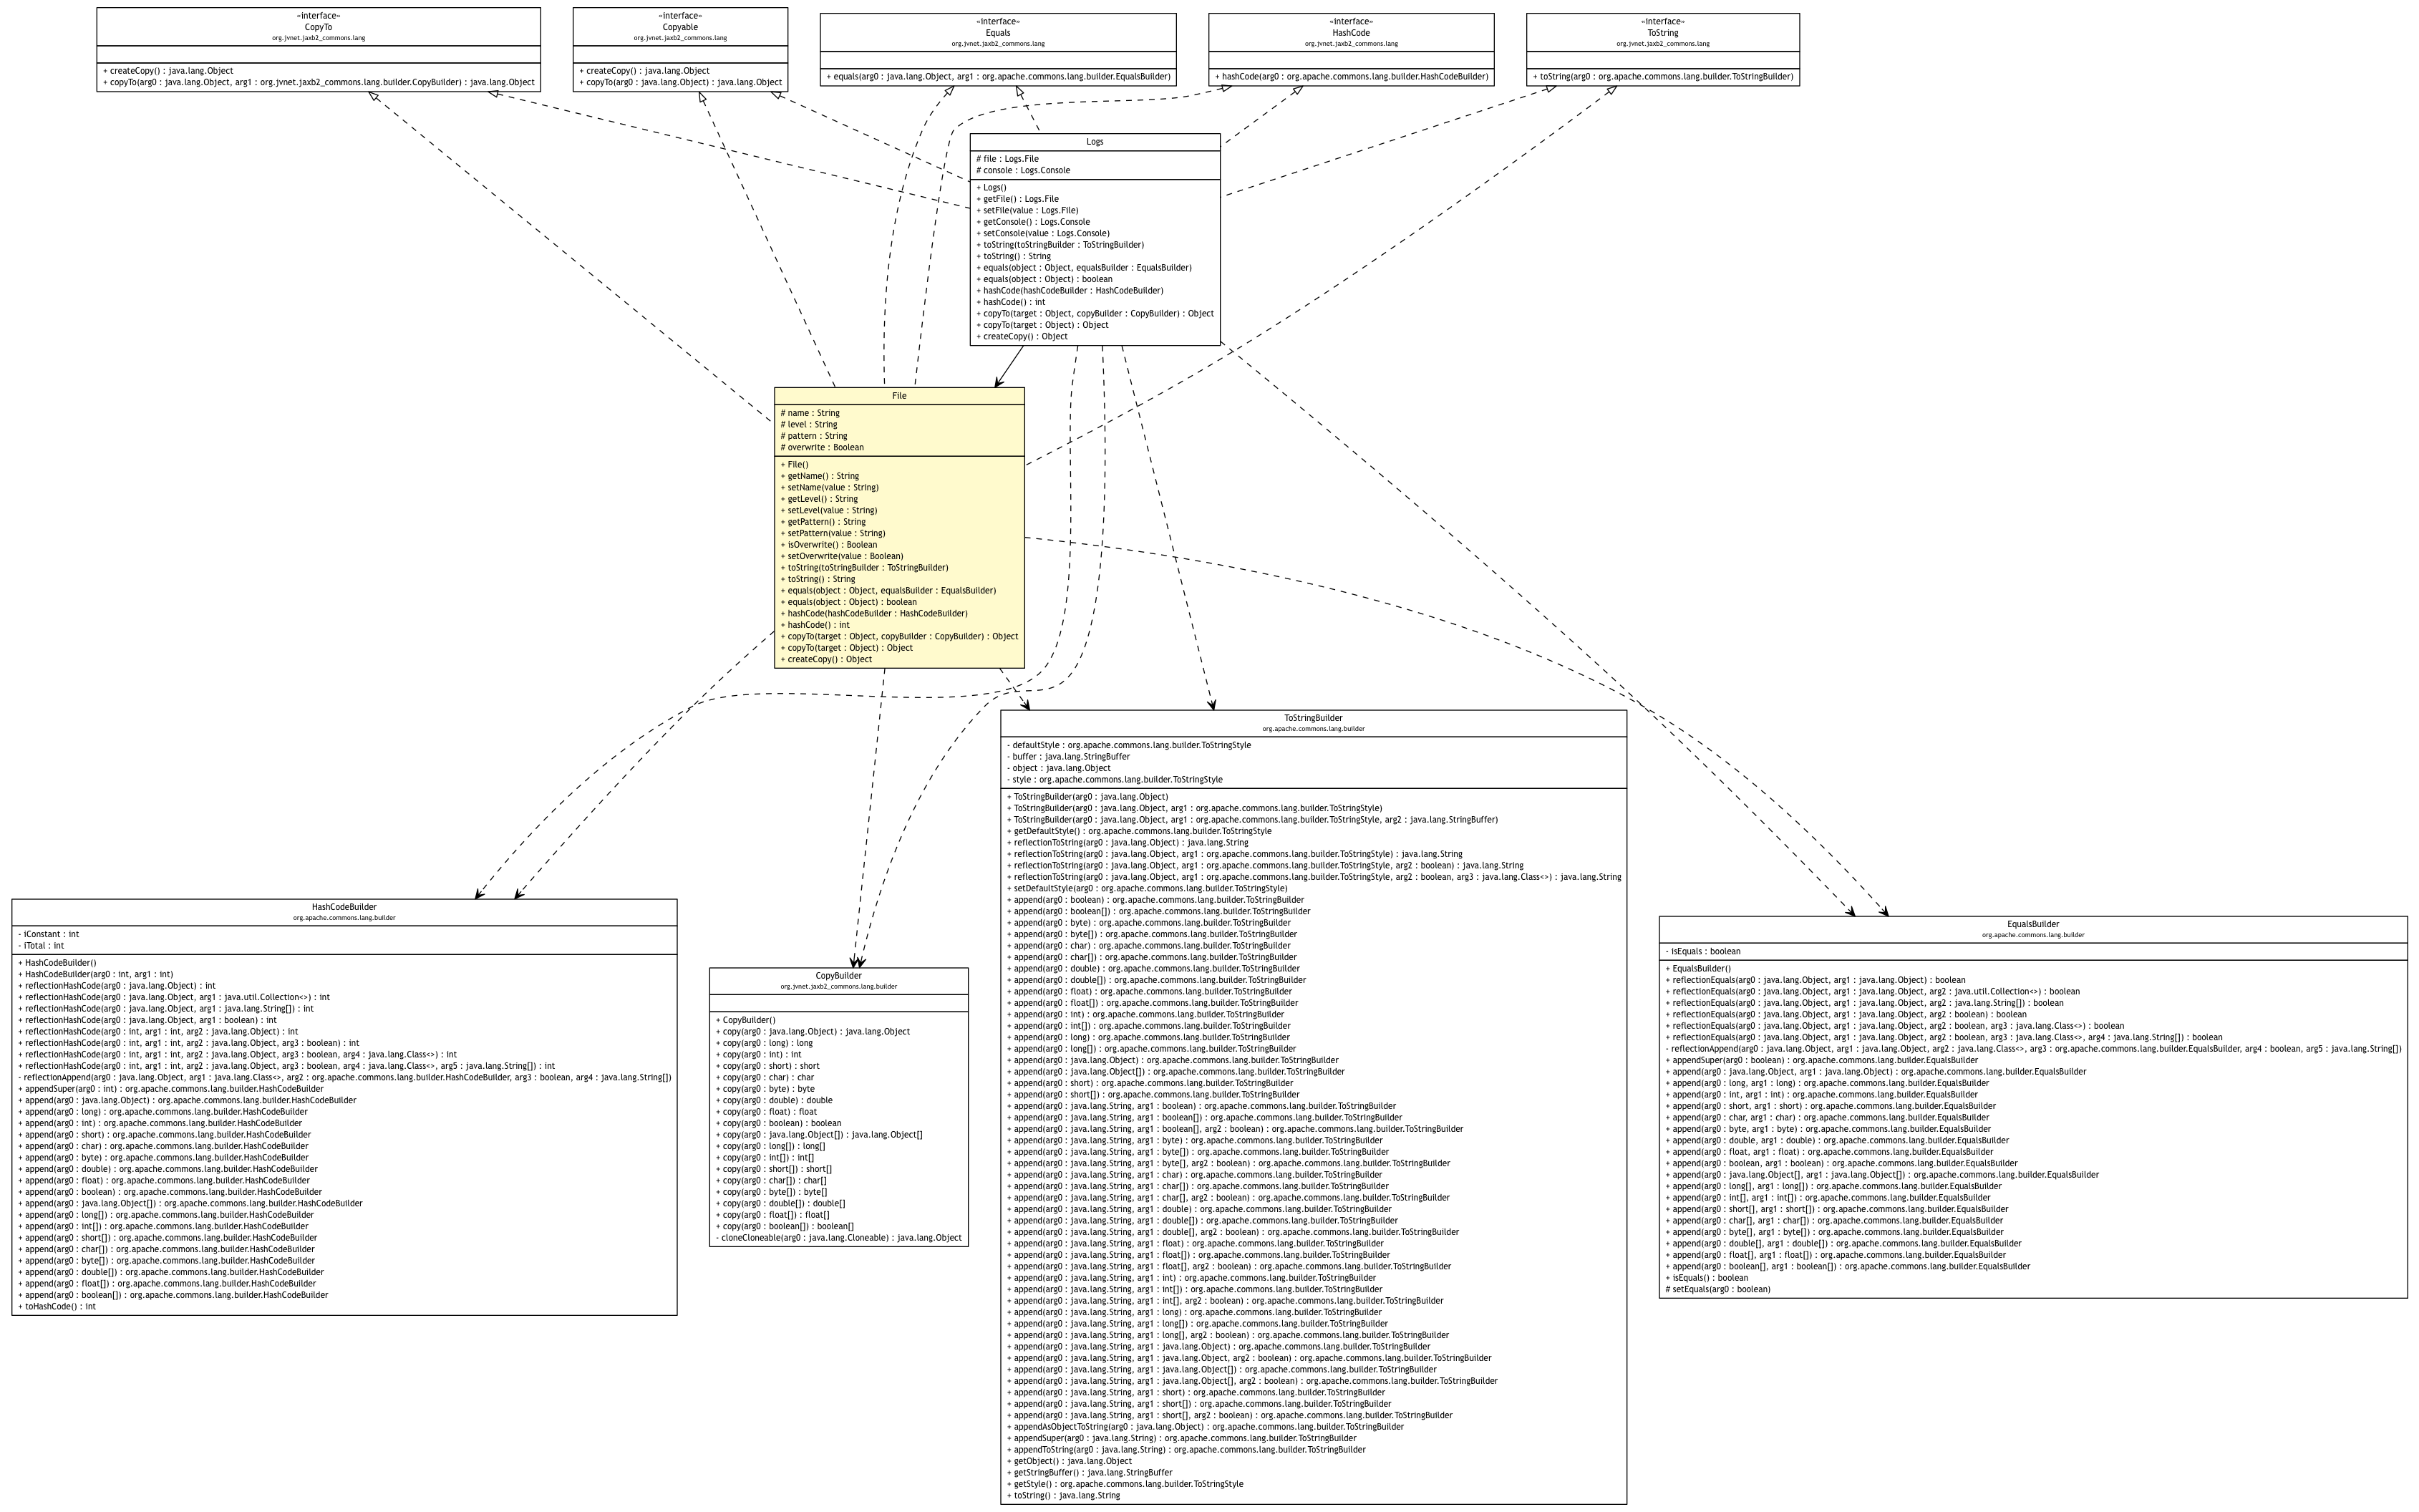This screenshot has width=2419, height=1512.
Task: Click '+ setLevel(value : String)' method
Action: coord(828,511)
